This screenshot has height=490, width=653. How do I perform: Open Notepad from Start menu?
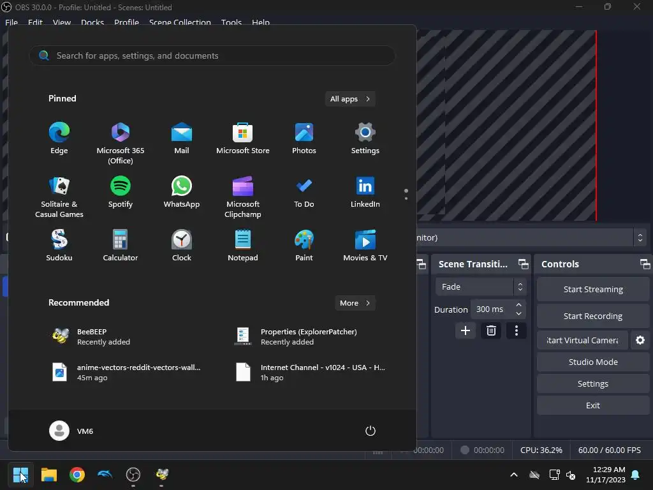tap(243, 246)
